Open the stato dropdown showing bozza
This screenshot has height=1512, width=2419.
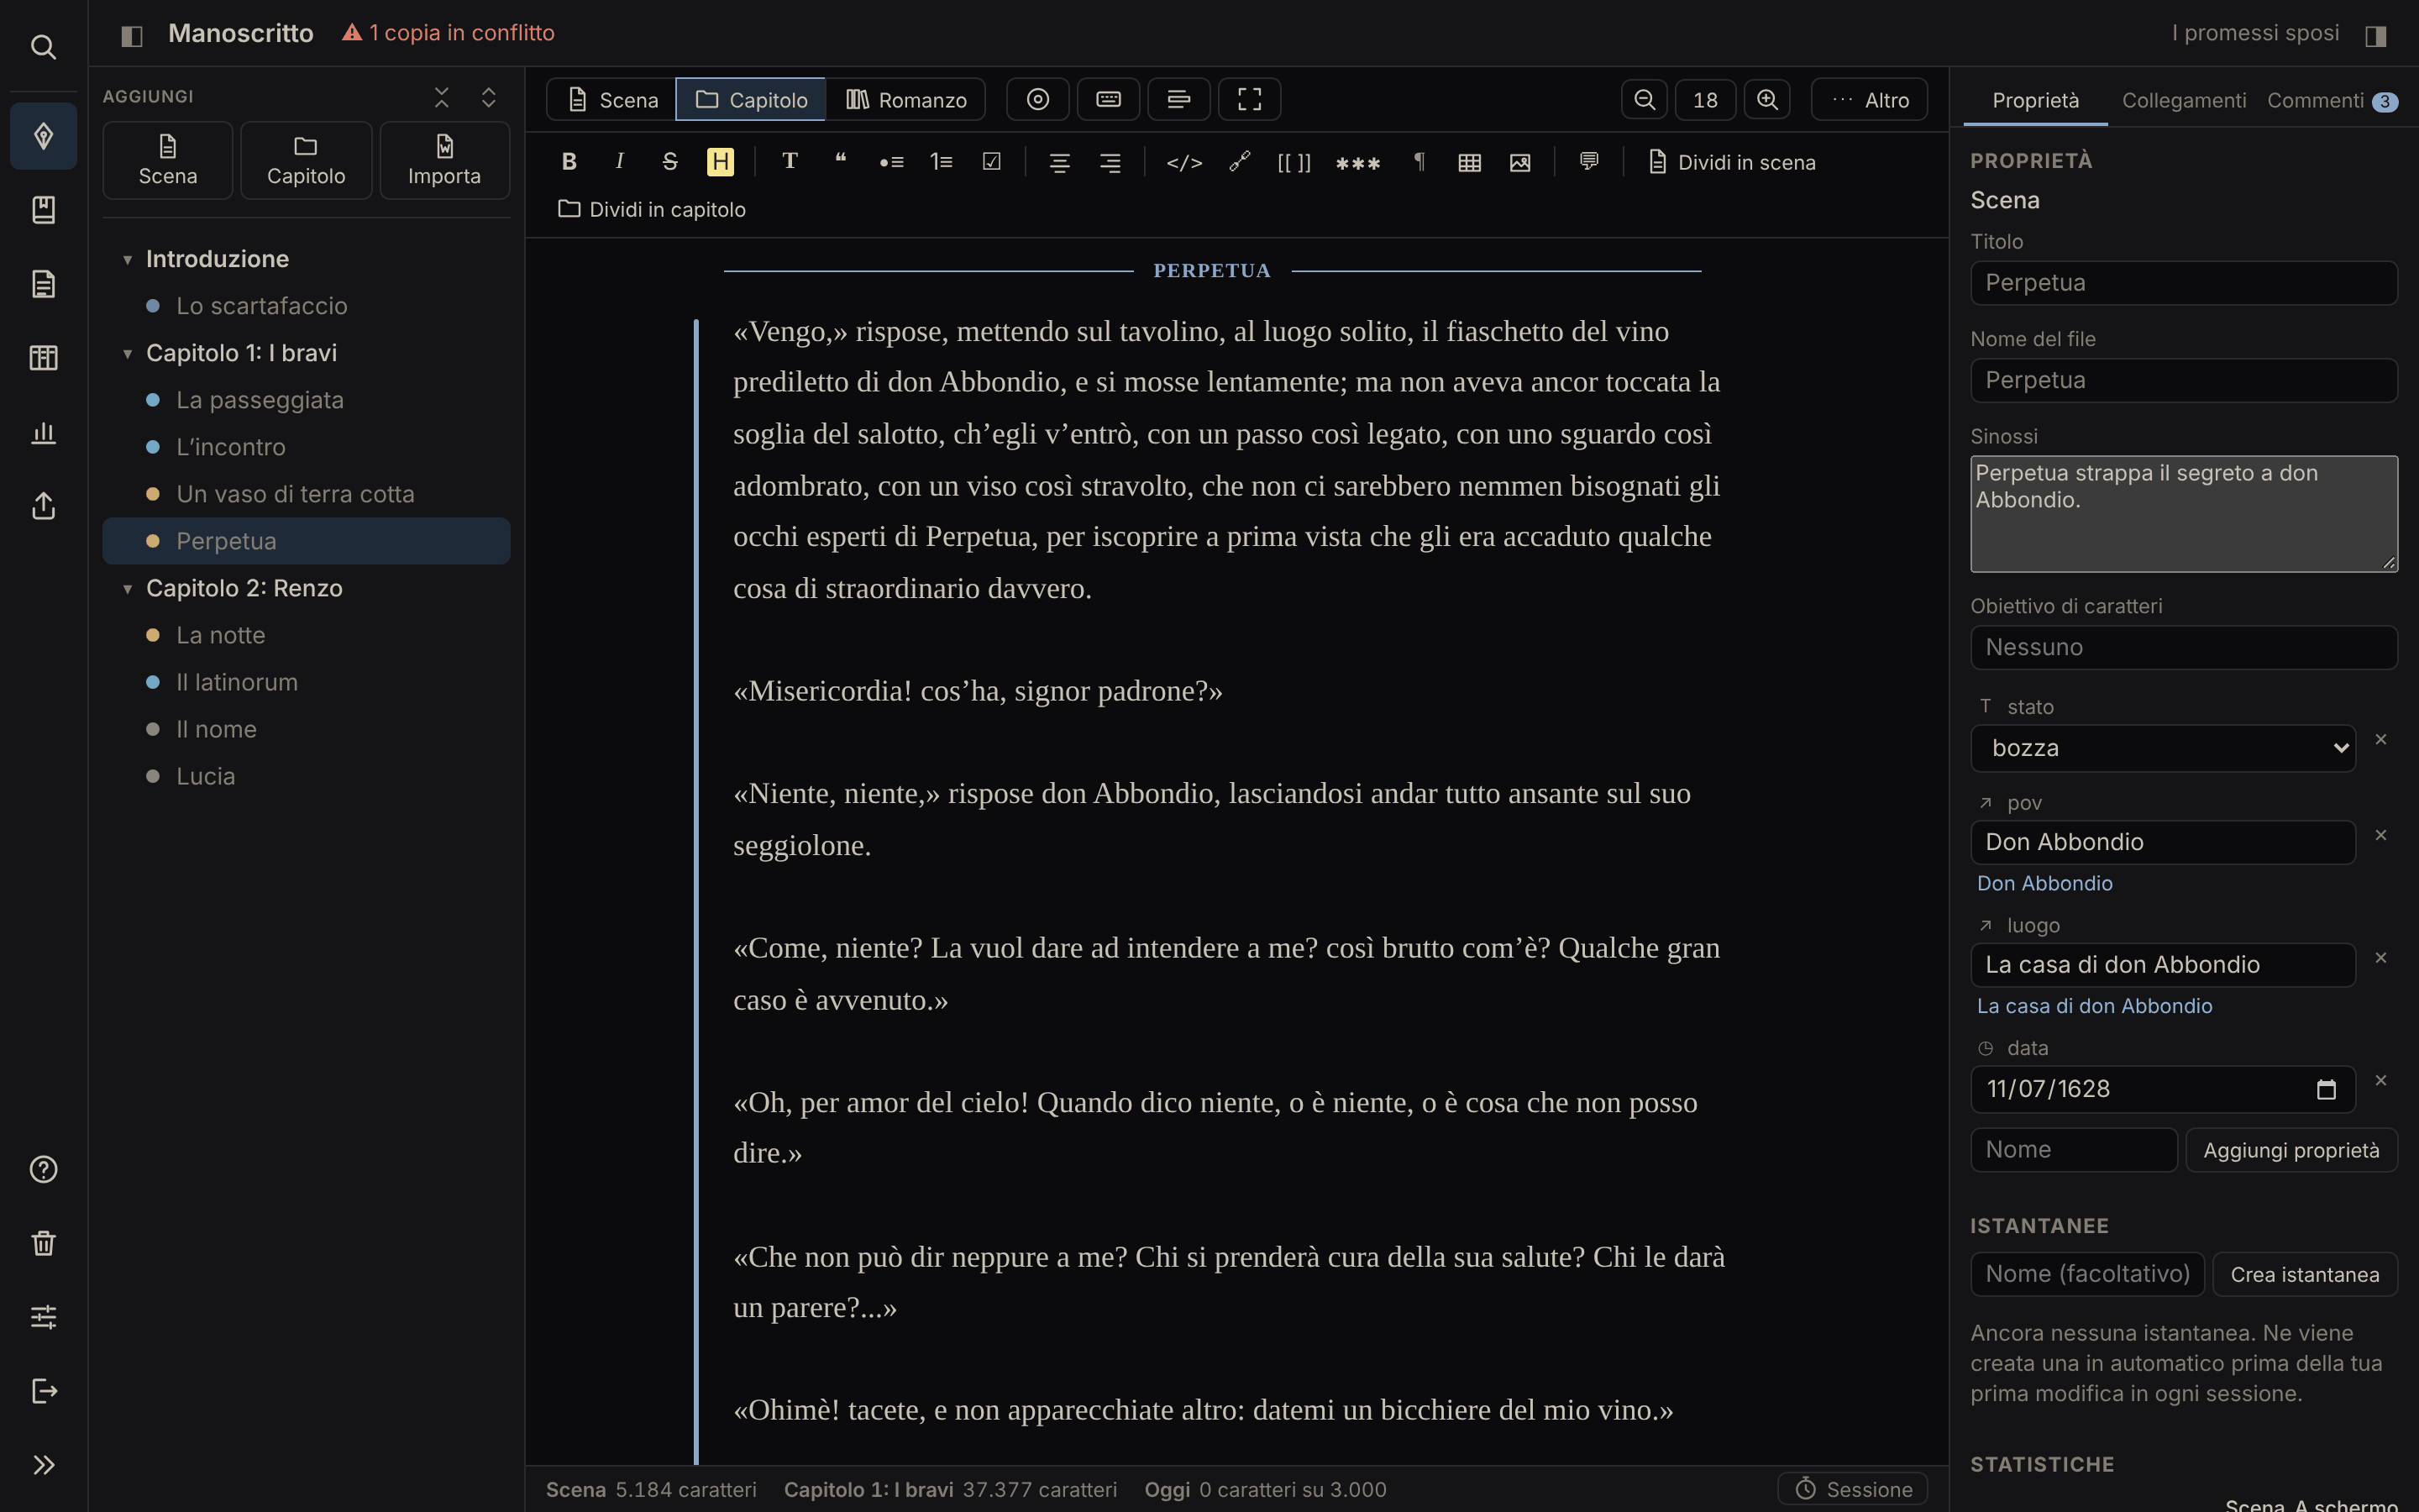pyautogui.click(x=2163, y=748)
